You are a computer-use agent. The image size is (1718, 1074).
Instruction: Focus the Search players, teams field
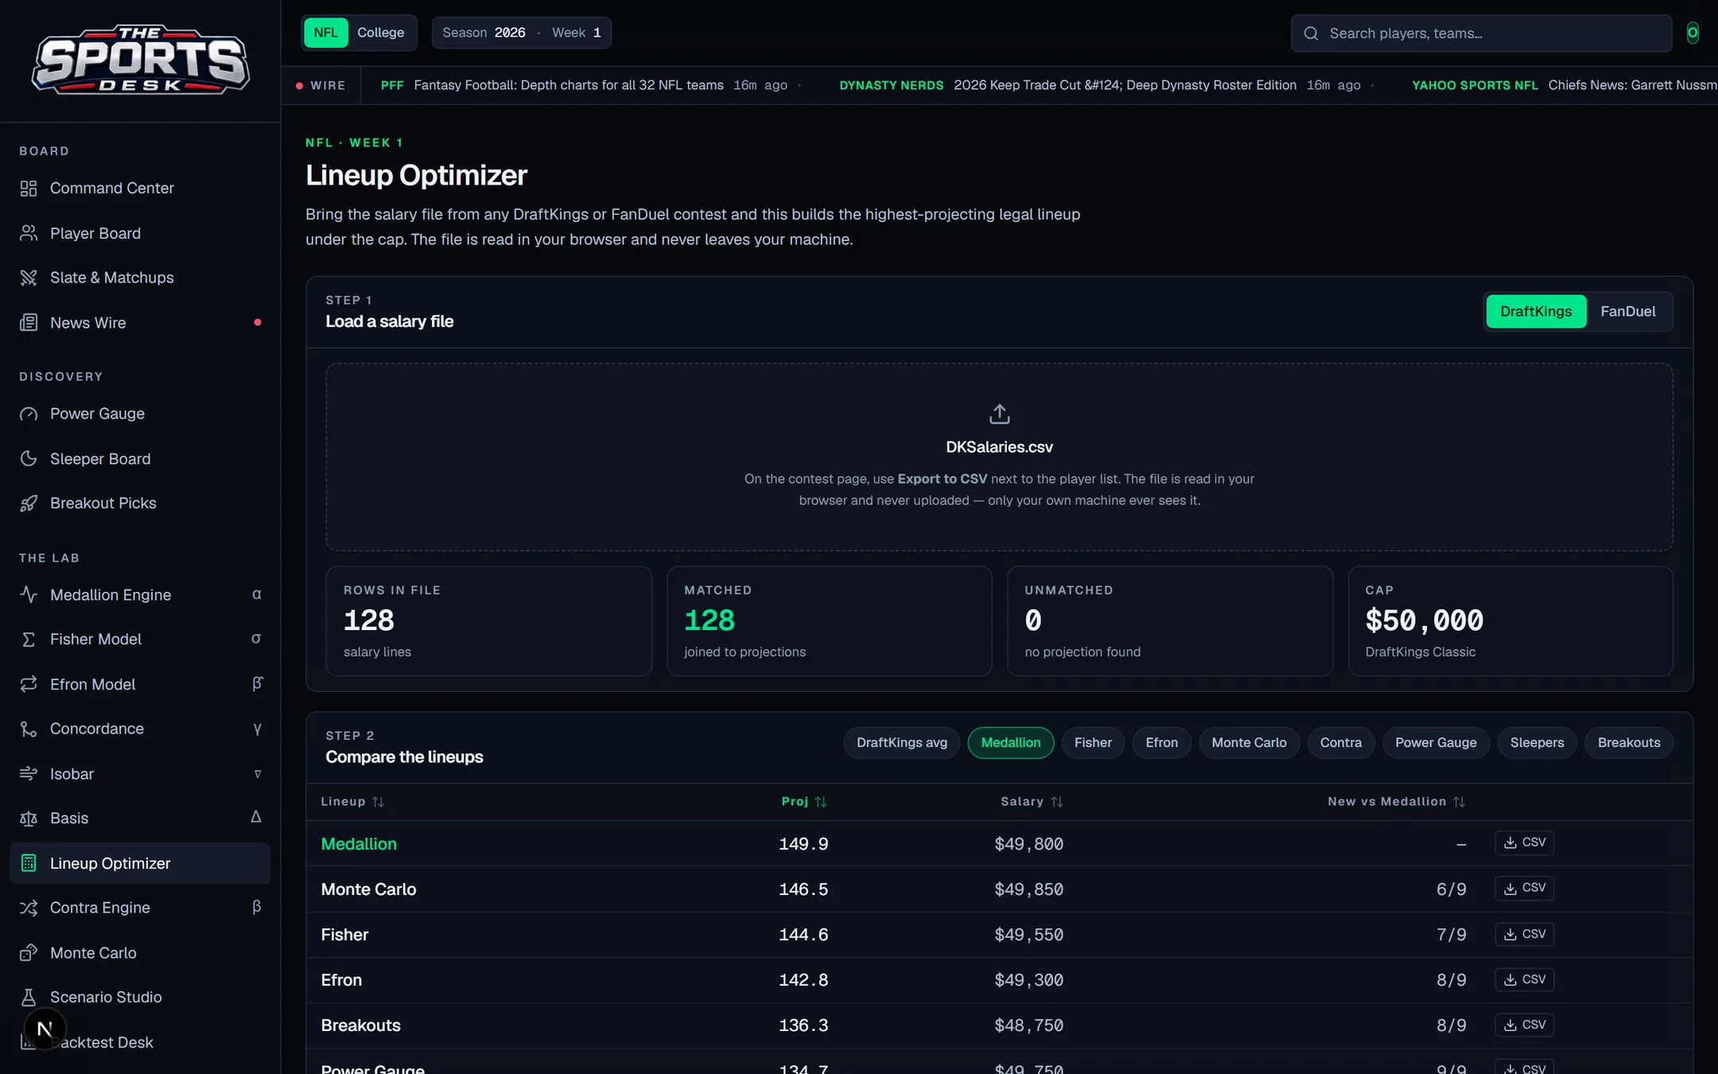tap(1481, 33)
